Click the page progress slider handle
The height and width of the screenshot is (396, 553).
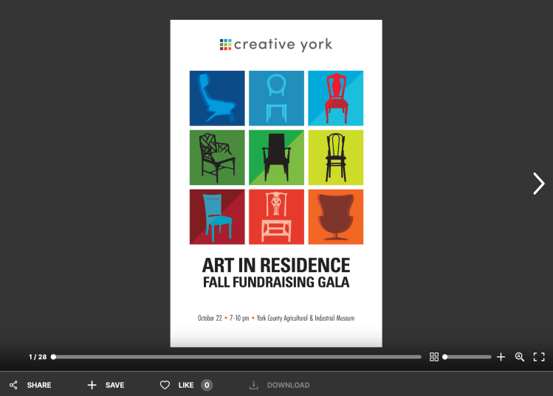coord(53,357)
